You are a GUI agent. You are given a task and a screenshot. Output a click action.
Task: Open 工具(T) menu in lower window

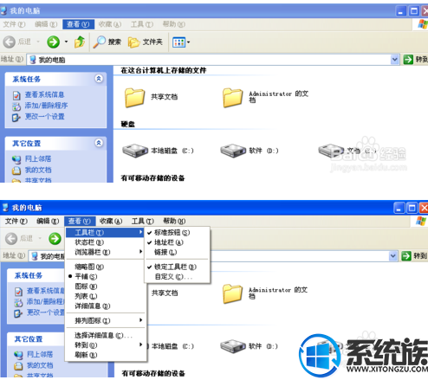(143, 222)
